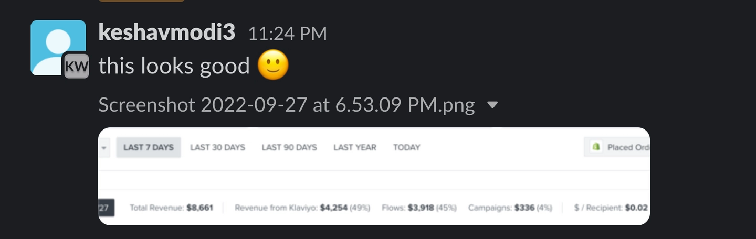
Task: Click the Campaigns $336 stat
Action: point(524,208)
